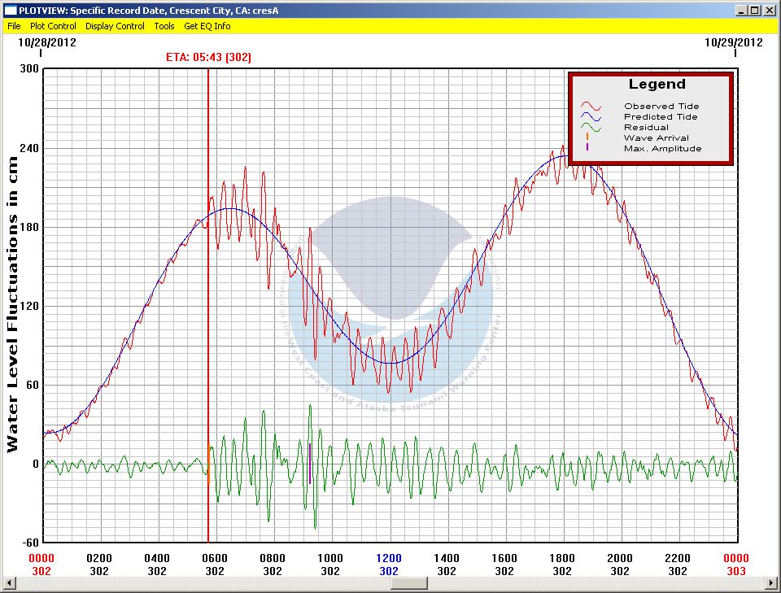Click the Observed Tide red line legend icon
This screenshot has height=593, width=781.
[591, 106]
